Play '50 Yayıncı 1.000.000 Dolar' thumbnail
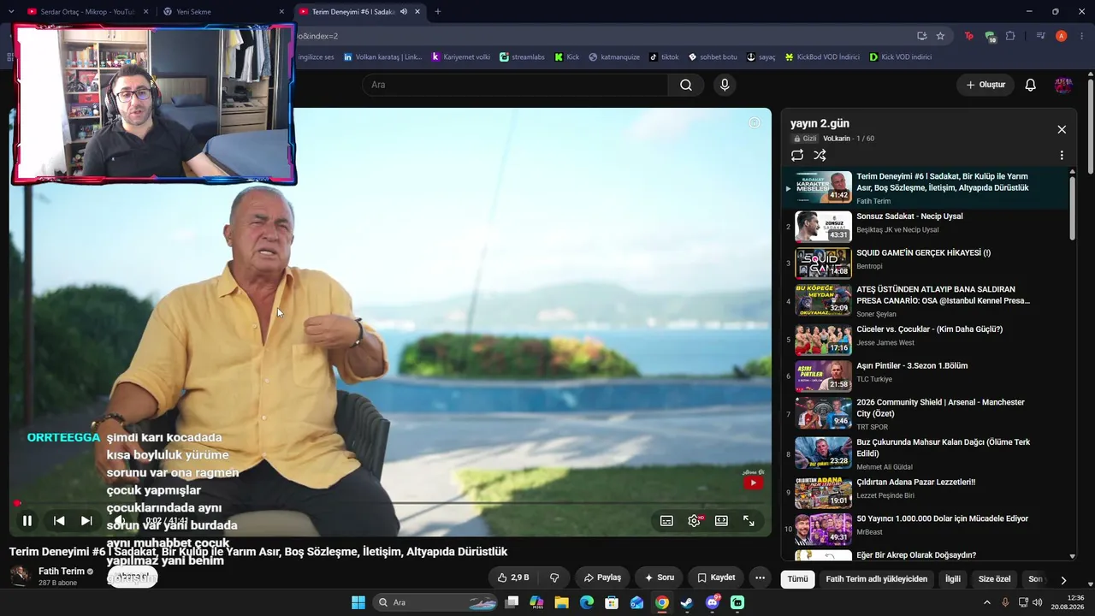Screen dimensions: 1095x616 click(823, 529)
